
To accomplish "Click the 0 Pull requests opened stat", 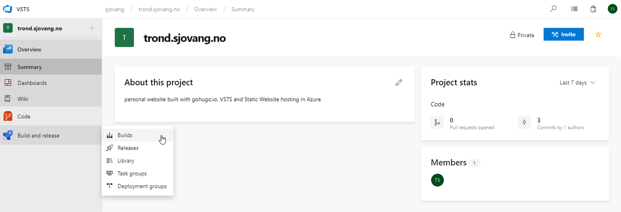I will [x=462, y=123].
